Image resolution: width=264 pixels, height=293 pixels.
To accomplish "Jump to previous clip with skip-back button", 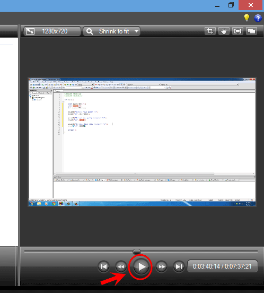I will point(104,266).
